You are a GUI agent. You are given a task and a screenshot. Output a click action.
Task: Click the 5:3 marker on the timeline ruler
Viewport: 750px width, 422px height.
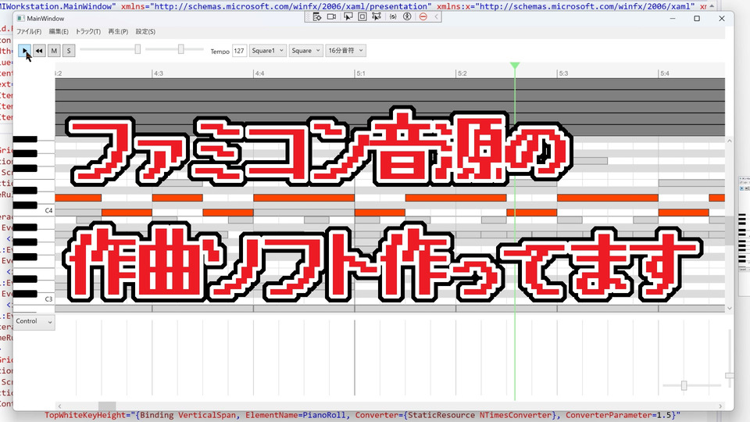563,73
